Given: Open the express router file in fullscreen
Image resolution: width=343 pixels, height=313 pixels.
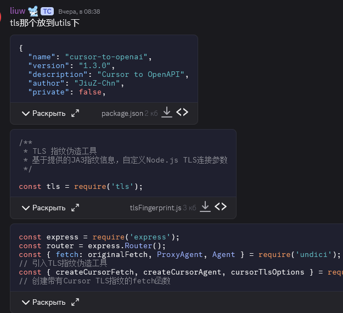Looking at the screenshot, I should pyautogui.click(x=75, y=302).
